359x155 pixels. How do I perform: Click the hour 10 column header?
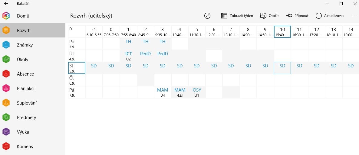282,31
